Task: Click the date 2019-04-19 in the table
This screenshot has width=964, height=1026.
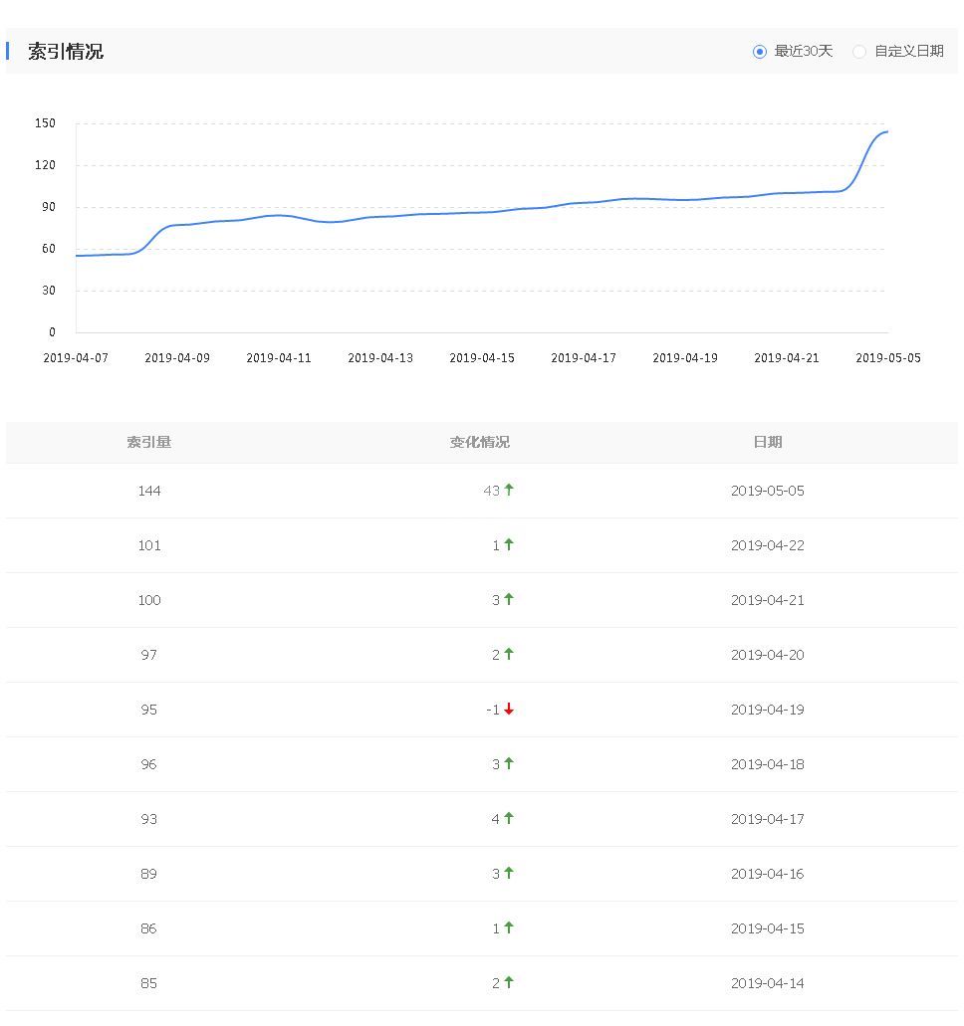Action: [768, 710]
